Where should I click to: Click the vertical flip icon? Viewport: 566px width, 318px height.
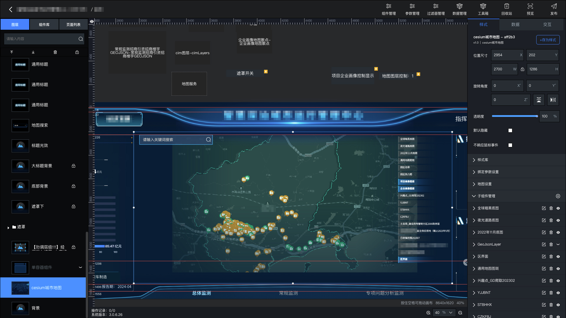coord(539,100)
